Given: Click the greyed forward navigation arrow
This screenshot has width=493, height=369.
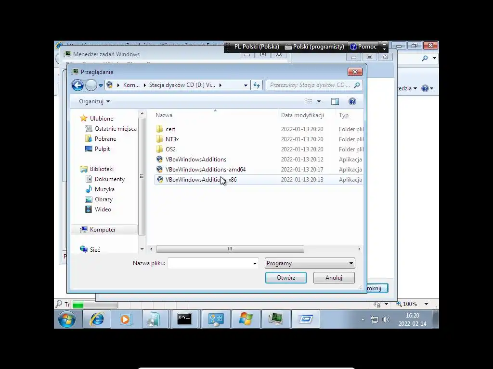Looking at the screenshot, I should tap(91, 85).
